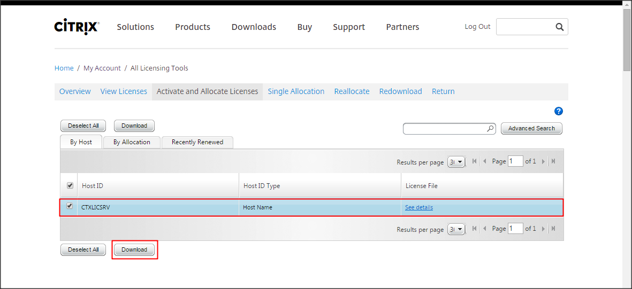
Task: Open the bottom Results per page dropdown
Action: pyautogui.click(x=456, y=229)
